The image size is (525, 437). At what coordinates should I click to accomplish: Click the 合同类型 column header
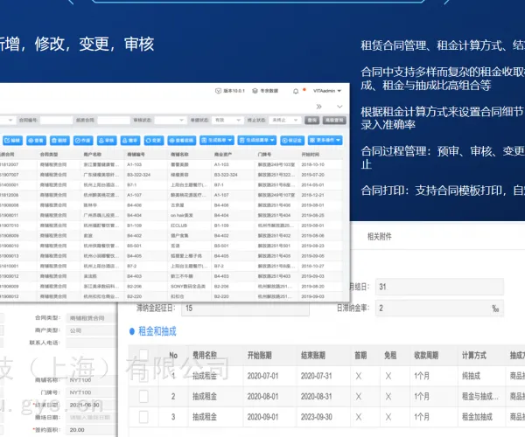tap(49, 155)
